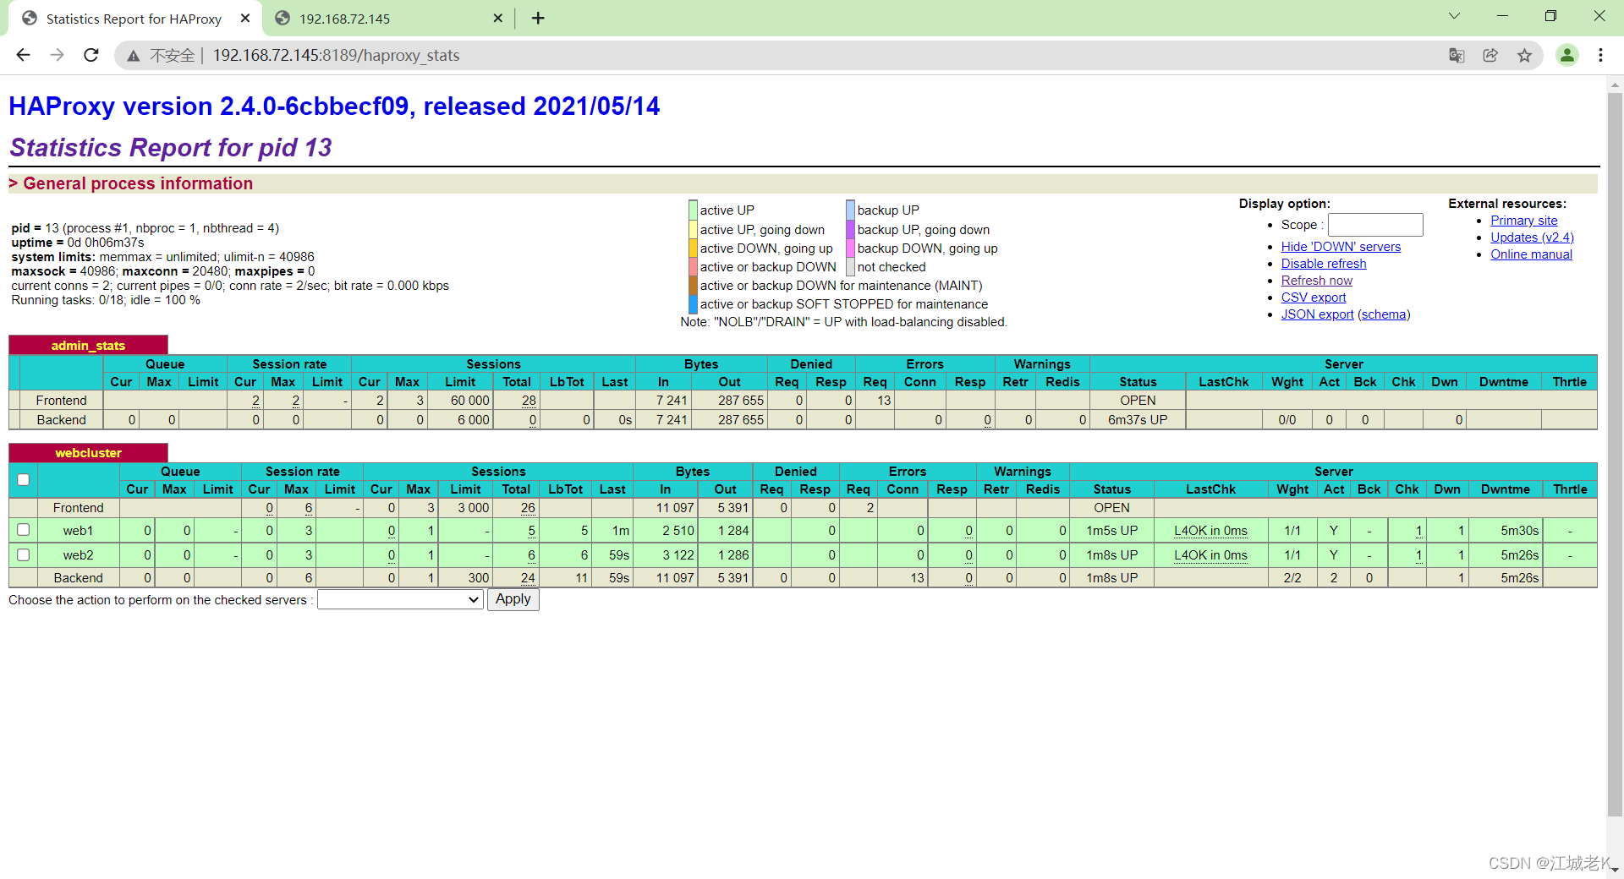
Task: Open the Chrome profile avatar
Action: [x=1567, y=56]
